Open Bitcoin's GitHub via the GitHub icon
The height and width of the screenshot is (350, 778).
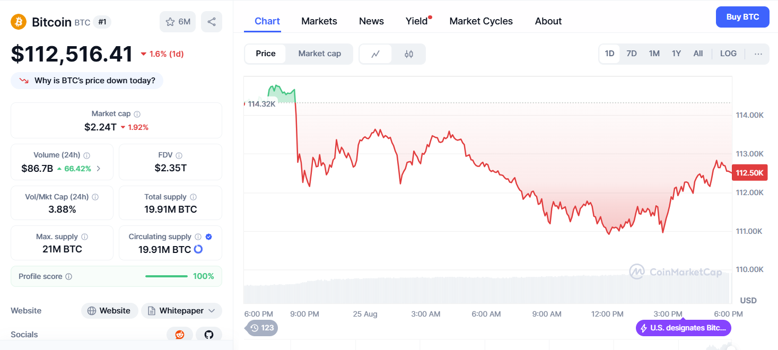(x=208, y=334)
